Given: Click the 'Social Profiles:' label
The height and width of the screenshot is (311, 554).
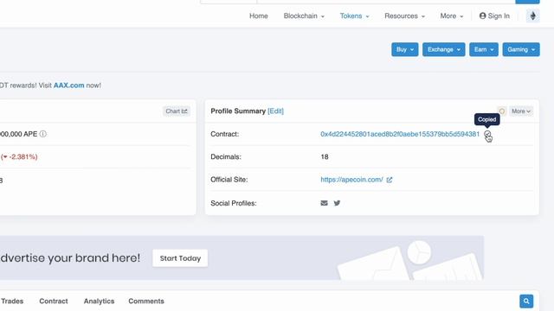Looking at the screenshot, I should pyautogui.click(x=234, y=203).
